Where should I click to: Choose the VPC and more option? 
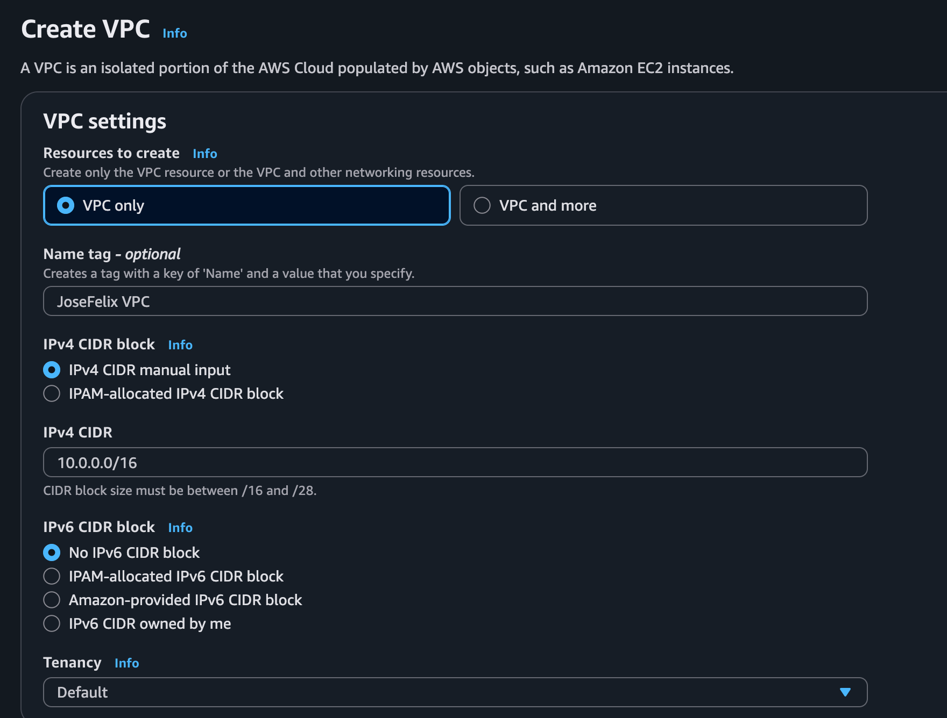point(482,205)
